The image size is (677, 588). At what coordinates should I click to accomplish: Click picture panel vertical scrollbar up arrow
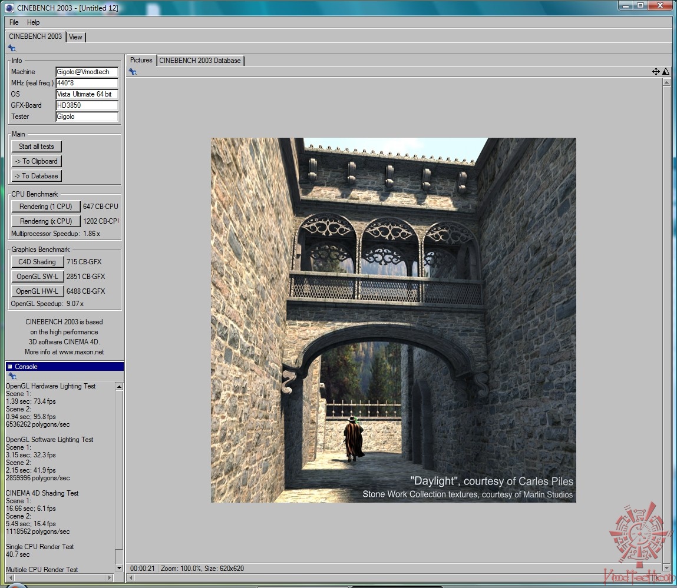[x=666, y=82]
